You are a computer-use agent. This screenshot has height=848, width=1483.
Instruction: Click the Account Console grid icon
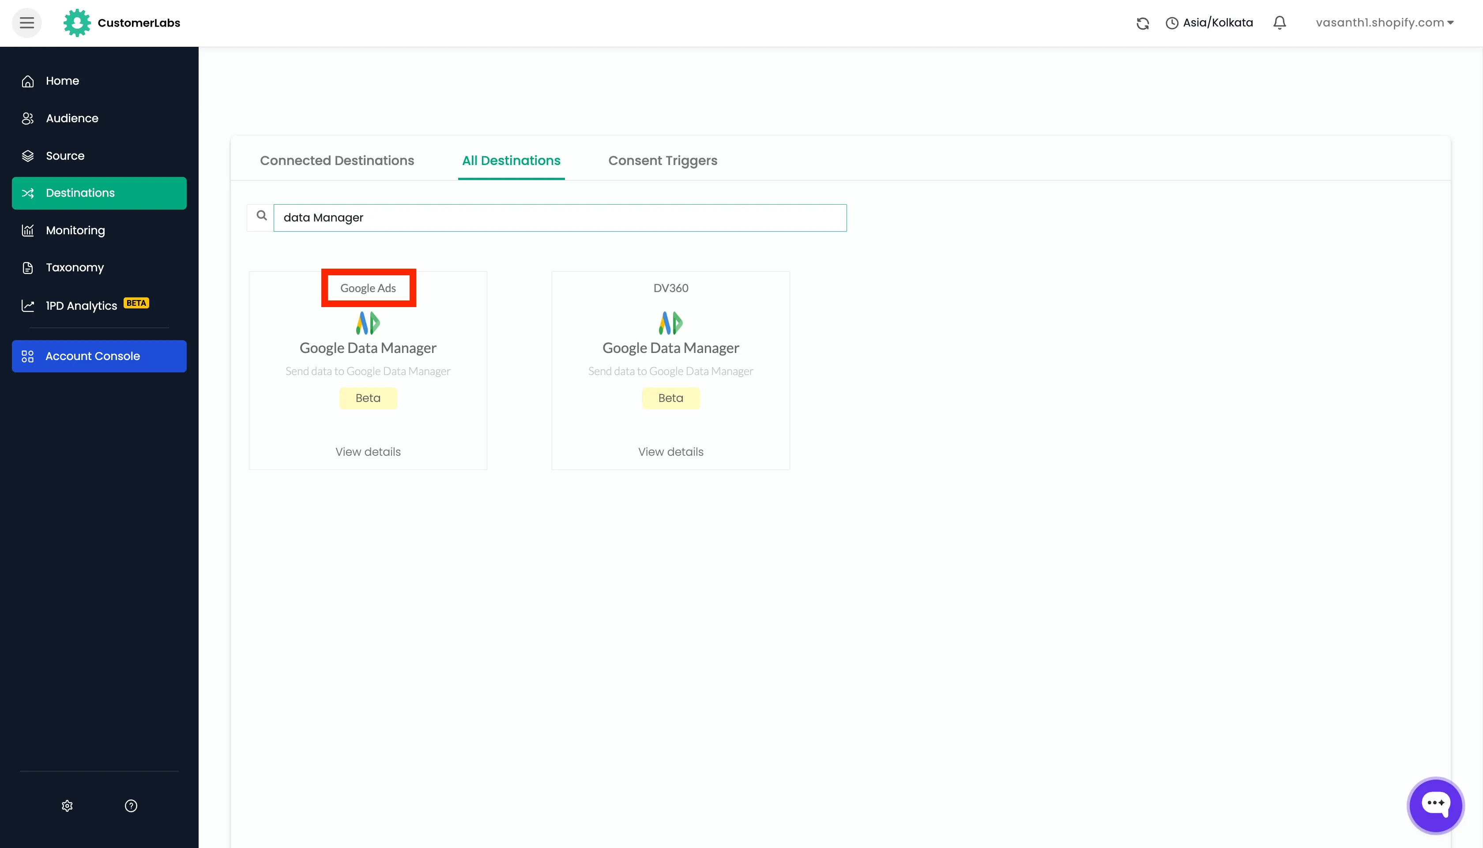click(27, 356)
